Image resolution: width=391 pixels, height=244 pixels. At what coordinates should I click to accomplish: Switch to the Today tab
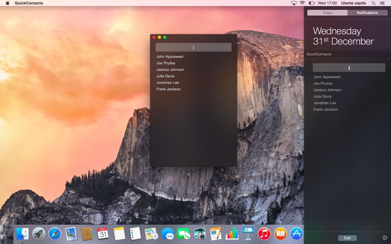click(x=327, y=13)
